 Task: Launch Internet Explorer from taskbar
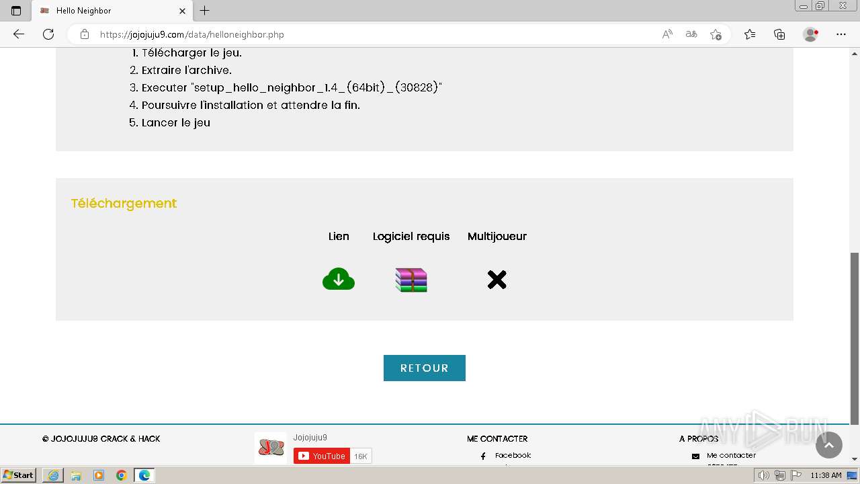53,475
